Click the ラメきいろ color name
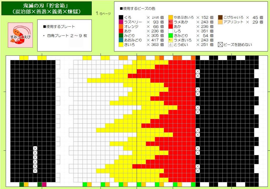The image size is (270, 189). click(182, 40)
